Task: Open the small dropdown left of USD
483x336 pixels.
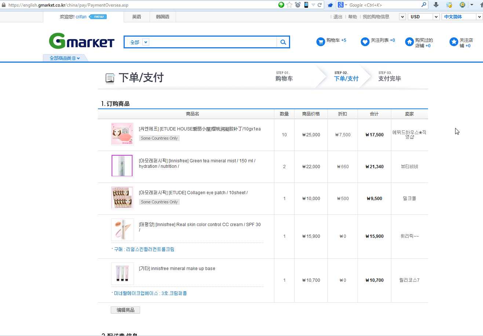Action: [x=402, y=17]
